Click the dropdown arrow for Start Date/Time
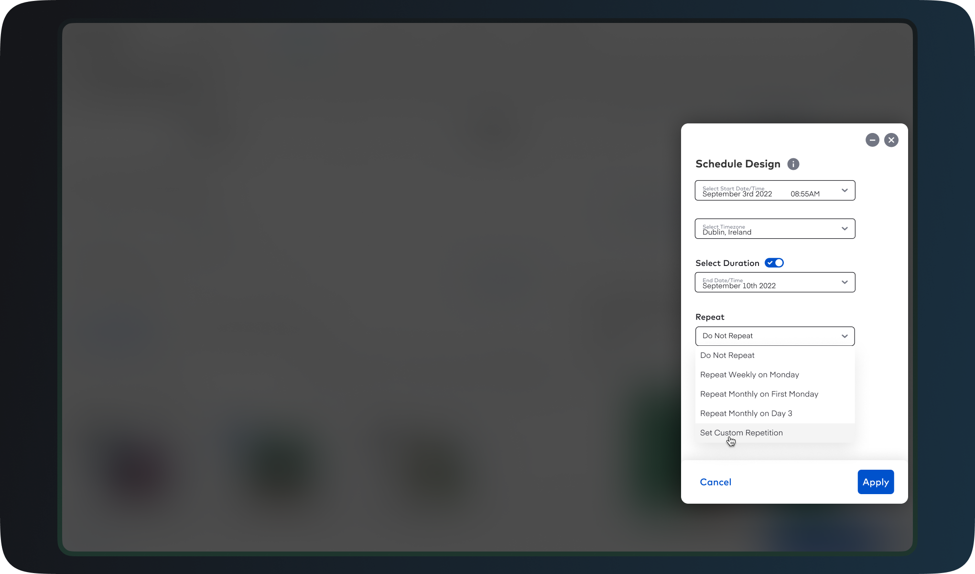975x574 pixels. 845,190
